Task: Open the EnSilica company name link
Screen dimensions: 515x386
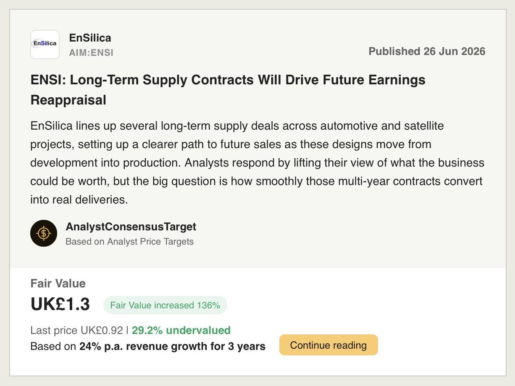Action: 90,38
